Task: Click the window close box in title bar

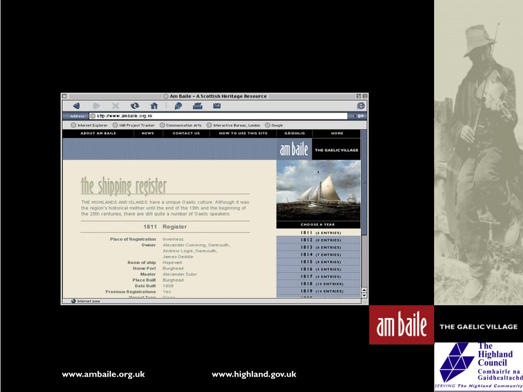Action: pos(64,96)
